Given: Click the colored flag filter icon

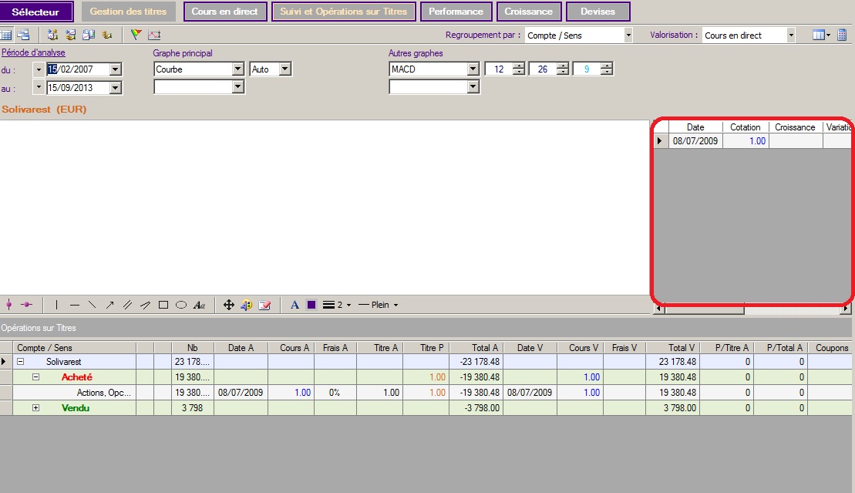Looking at the screenshot, I should pos(136,35).
